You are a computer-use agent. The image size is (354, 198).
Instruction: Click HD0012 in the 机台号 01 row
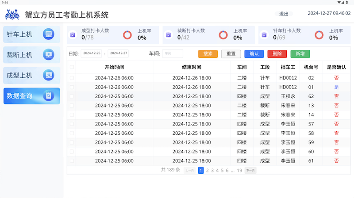[288, 87]
